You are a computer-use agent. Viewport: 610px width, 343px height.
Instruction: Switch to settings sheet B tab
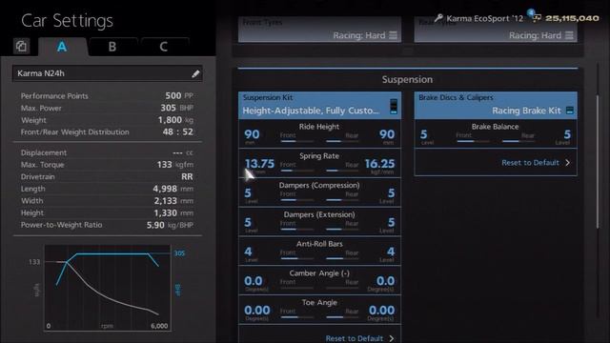[x=112, y=47]
